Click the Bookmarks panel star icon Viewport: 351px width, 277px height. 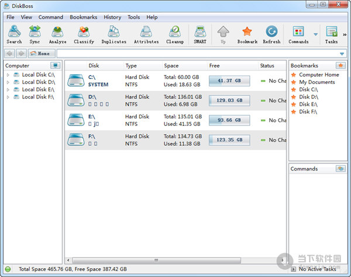pyautogui.click(x=340, y=66)
